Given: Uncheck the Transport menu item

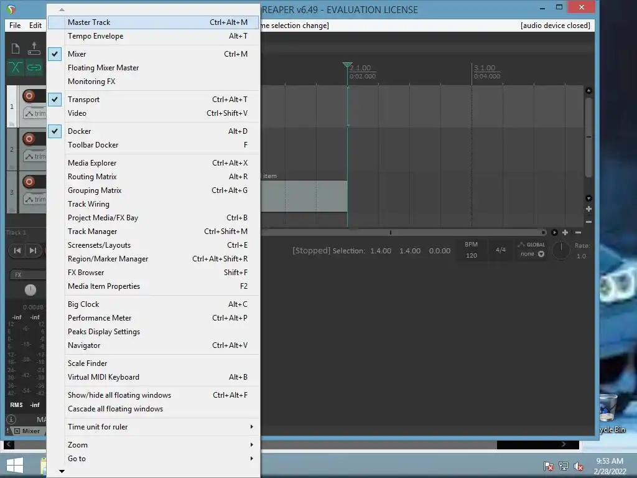Looking at the screenshot, I should tap(154, 100).
